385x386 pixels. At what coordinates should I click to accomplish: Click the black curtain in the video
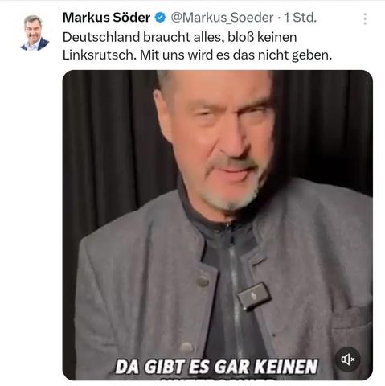click(x=107, y=147)
